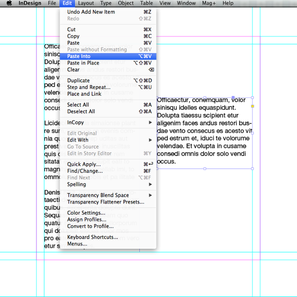Open the Apple menu
The width and height of the screenshot is (297, 297).
(x=9, y=3)
